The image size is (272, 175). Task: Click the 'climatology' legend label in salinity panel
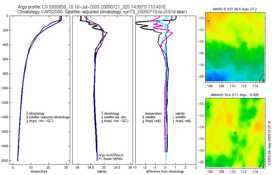pyautogui.click(x=111, y=113)
